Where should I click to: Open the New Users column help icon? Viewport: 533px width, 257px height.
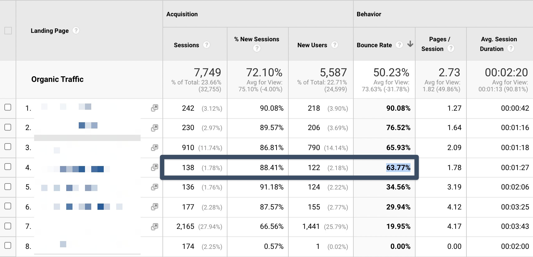335,45
